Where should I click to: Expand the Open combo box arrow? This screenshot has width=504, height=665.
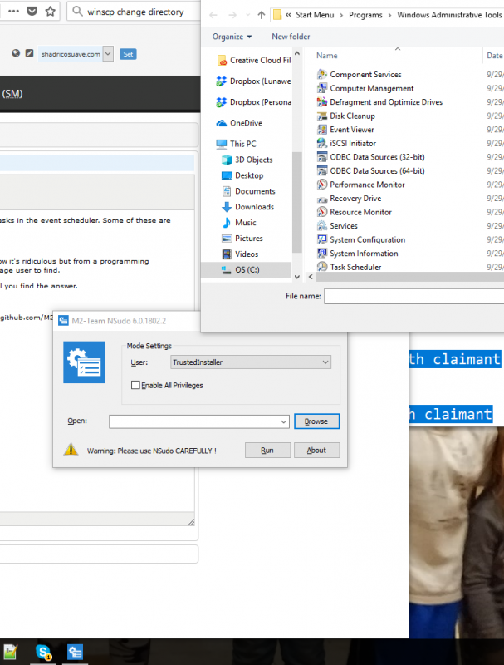284,421
